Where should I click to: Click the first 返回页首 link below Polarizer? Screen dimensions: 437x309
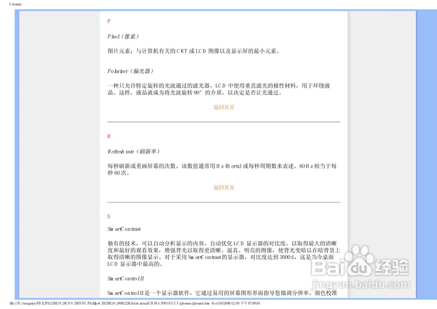tap(224, 107)
